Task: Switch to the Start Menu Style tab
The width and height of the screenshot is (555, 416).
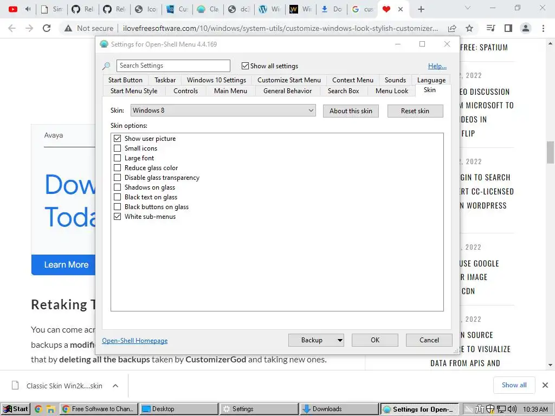Action: point(134,91)
